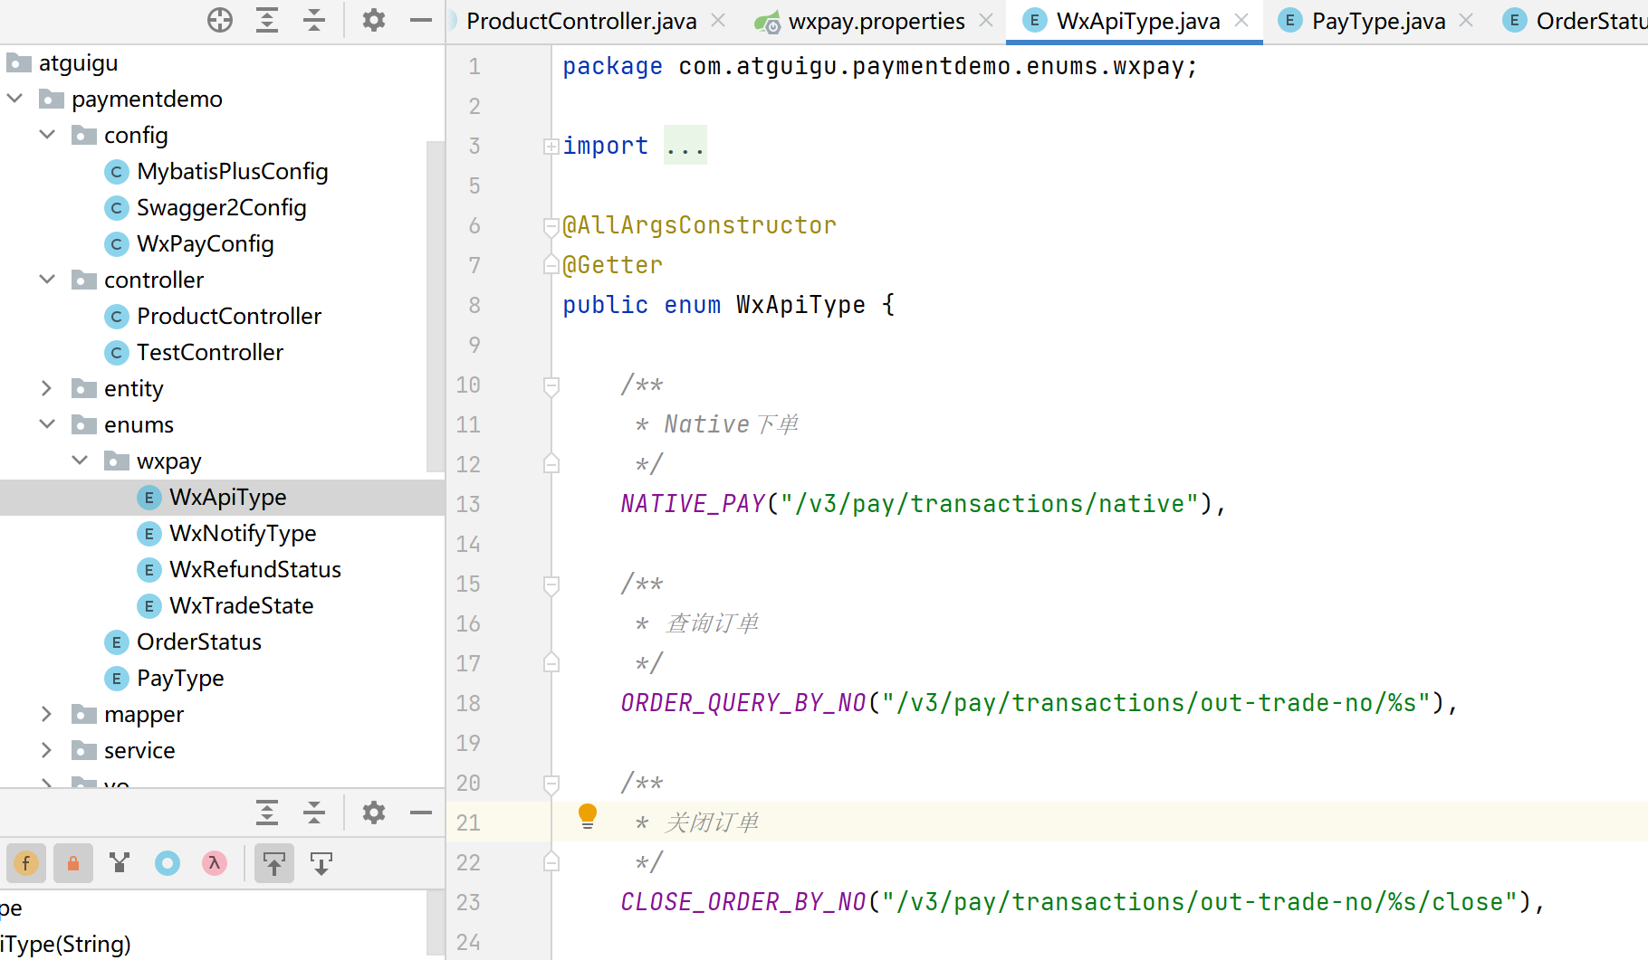Collapse the paymentdemo folder

click(x=15, y=98)
